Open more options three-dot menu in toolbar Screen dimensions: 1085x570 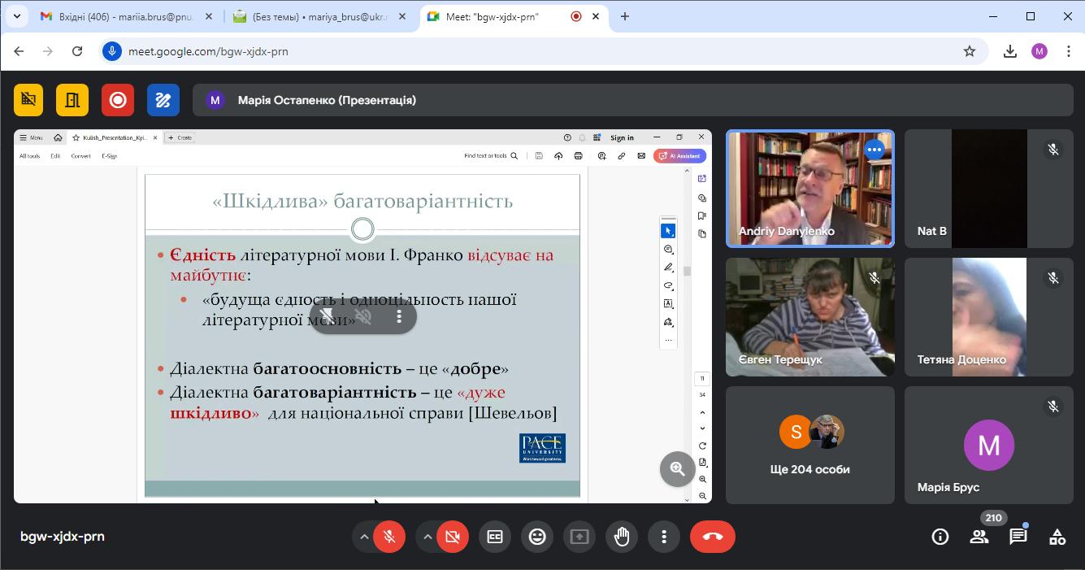(x=664, y=537)
